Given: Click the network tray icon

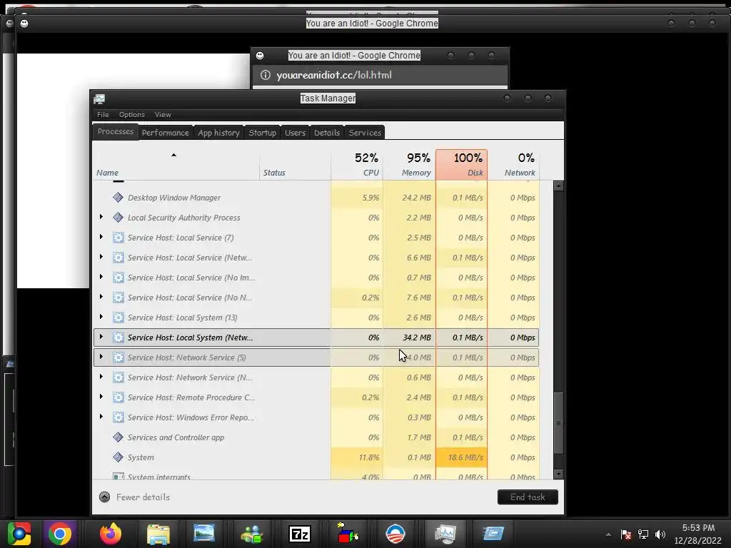Looking at the screenshot, I should (x=643, y=534).
